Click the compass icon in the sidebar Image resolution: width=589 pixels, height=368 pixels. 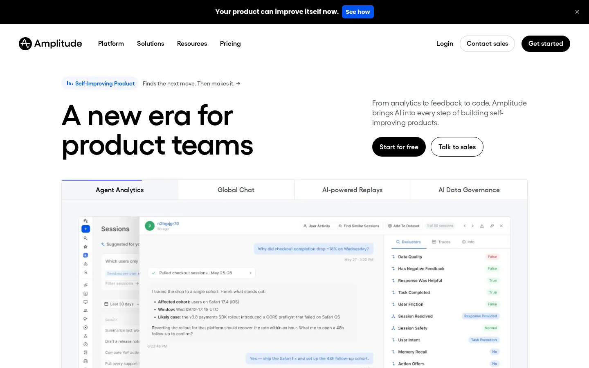pyautogui.click(x=85, y=344)
